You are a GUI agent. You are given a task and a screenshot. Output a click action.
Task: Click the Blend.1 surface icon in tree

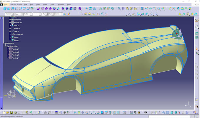13,37
